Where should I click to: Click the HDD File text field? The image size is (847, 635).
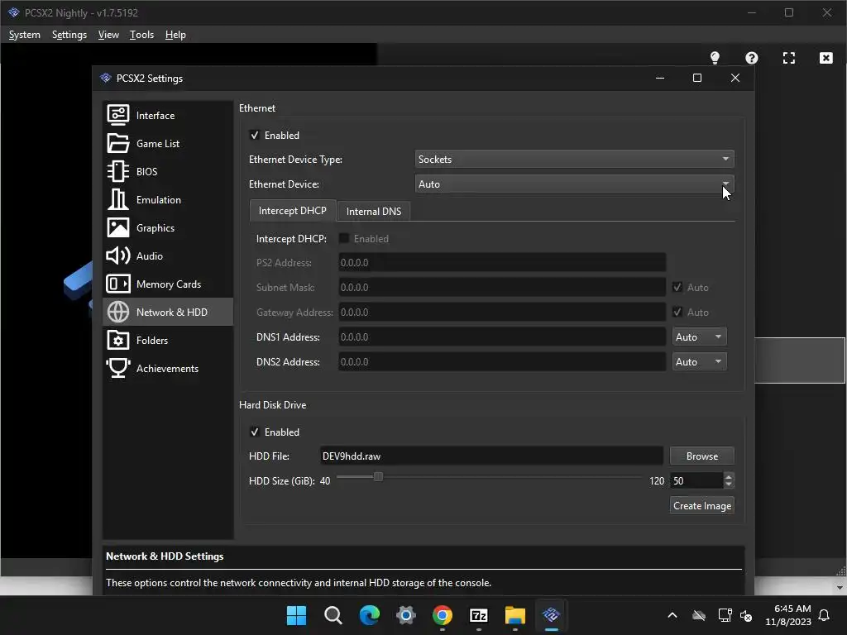pyautogui.click(x=491, y=456)
